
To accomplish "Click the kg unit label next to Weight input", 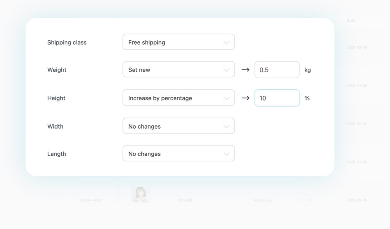I will pyautogui.click(x=307, y=70).
